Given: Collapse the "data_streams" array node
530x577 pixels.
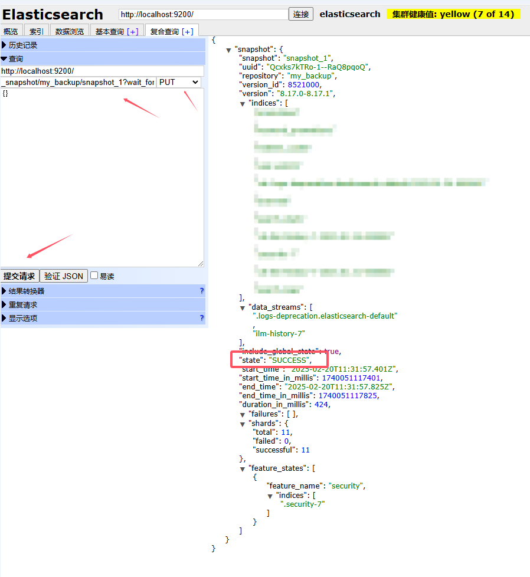Looking at the screenshot, I should tap(242, 308).
